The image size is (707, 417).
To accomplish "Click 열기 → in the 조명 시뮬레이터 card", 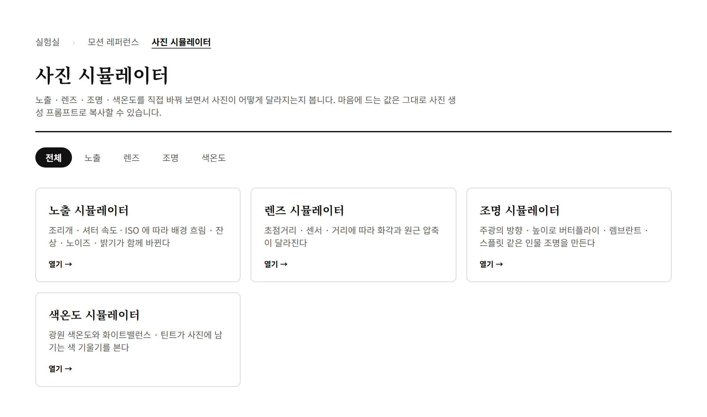I will (491, 264).
